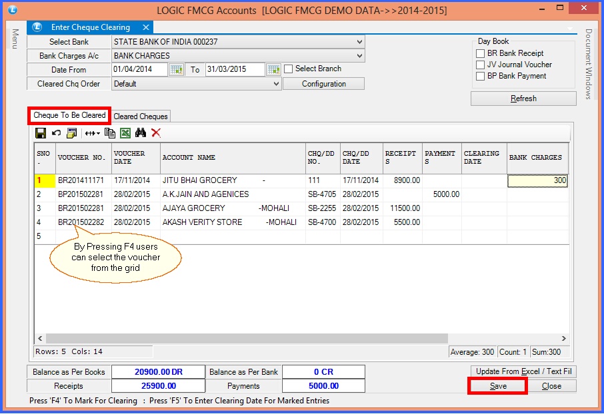This screenshot has width=604, height=414.
Task: Click receipt amount 8900.00 cell
Action: click(403, 180)
